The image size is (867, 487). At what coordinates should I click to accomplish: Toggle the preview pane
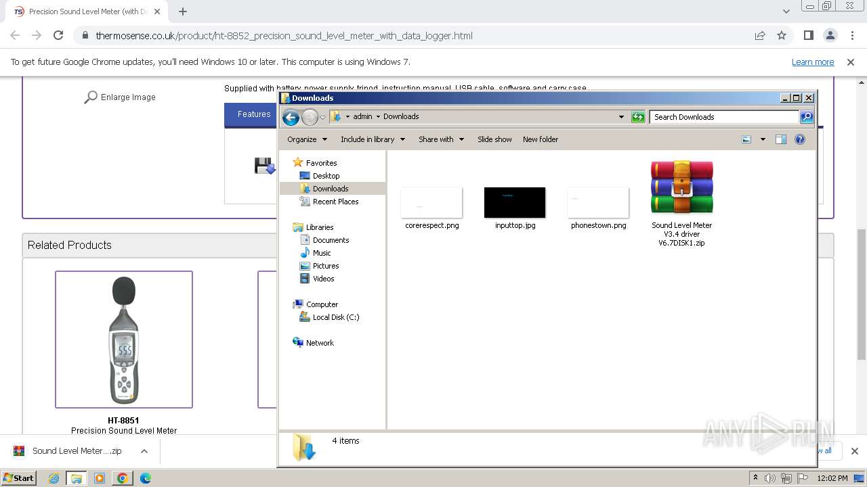[780, 139]
